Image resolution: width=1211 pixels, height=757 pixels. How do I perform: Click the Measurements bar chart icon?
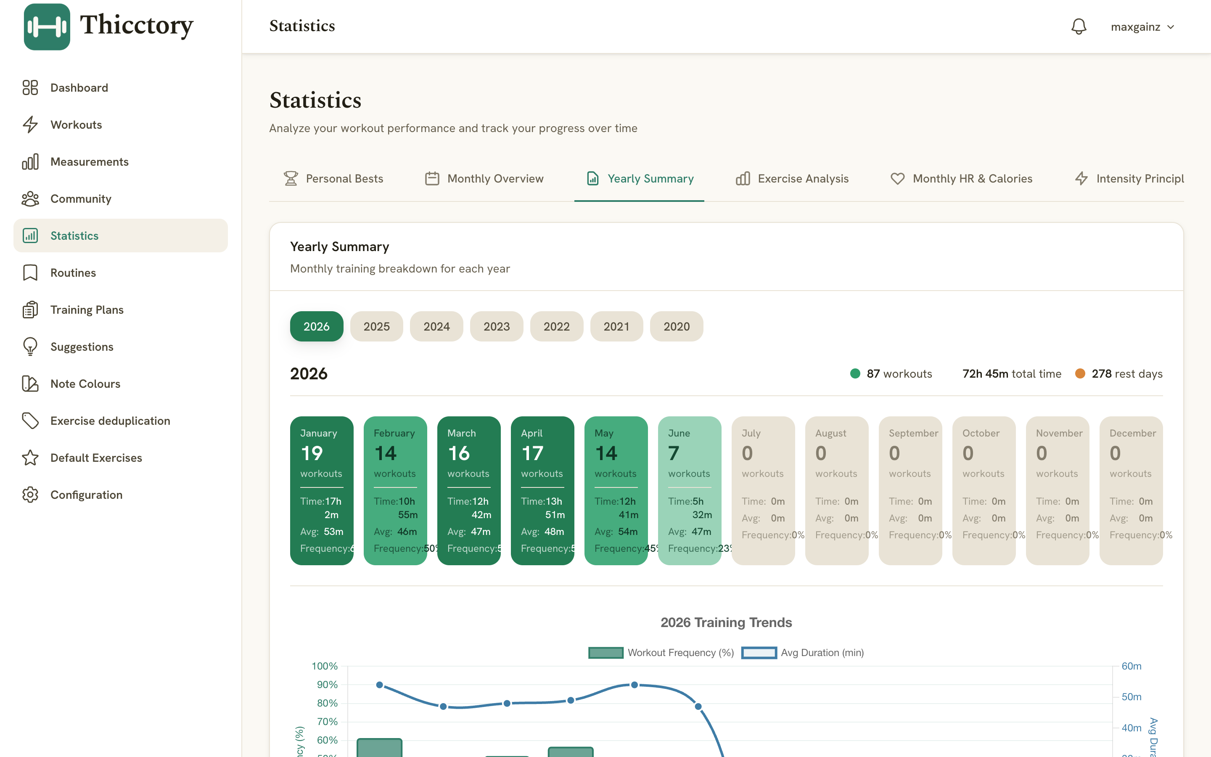click(x=30, y=162)
